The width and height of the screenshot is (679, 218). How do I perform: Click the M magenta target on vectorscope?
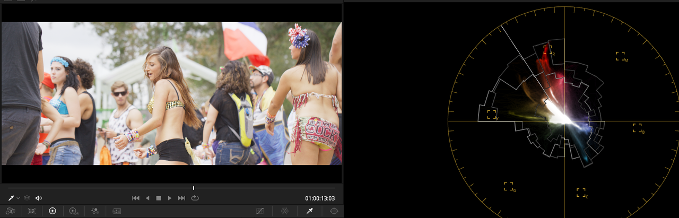[x=621, y=56]
